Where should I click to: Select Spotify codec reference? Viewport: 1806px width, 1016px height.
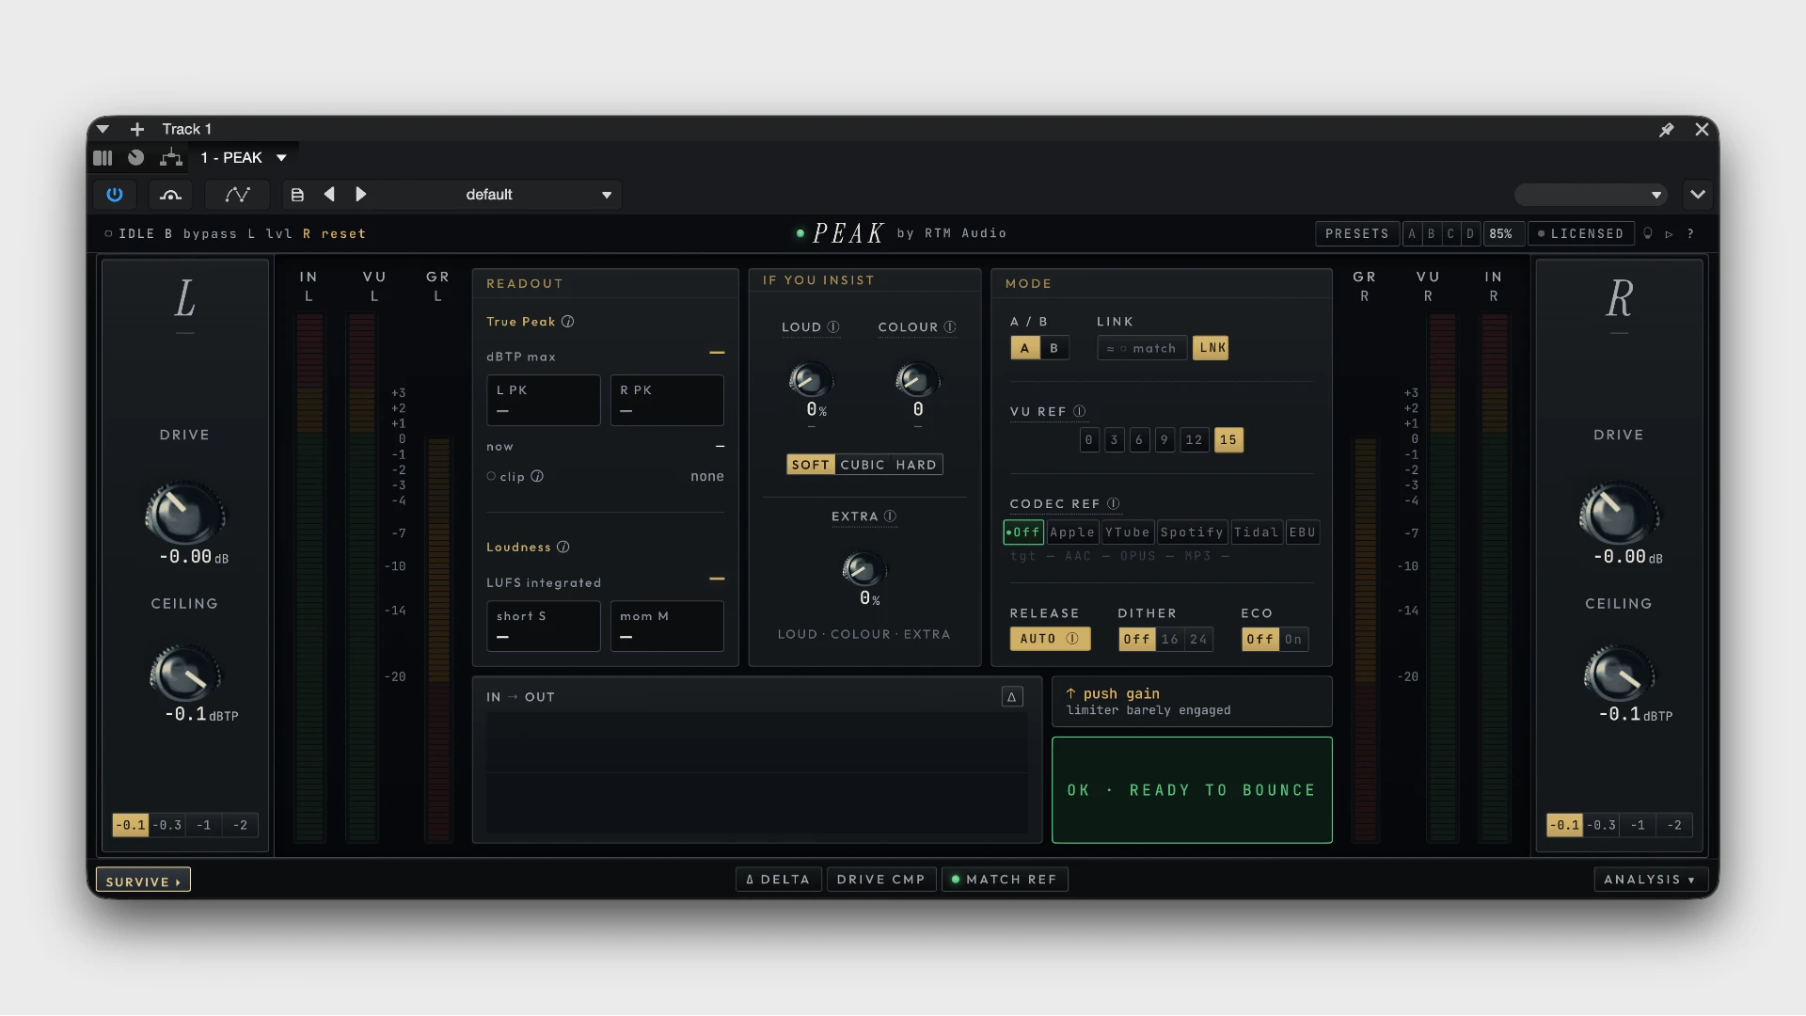[1192, 532]
